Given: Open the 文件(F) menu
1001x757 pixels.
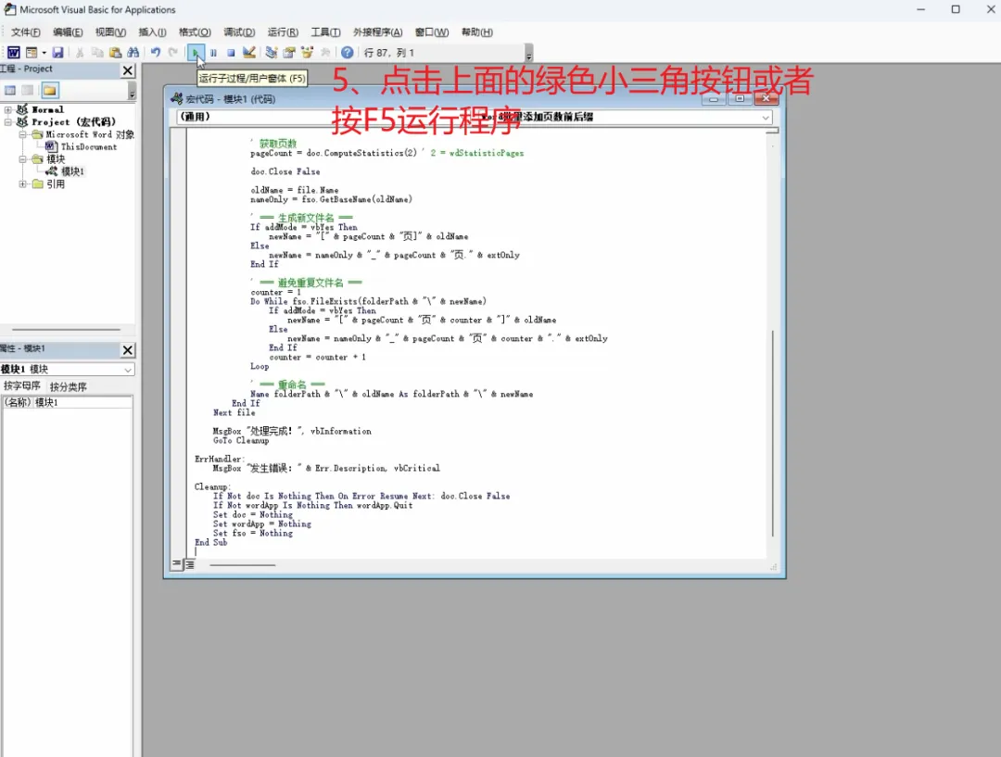Looking at the screenshot, I should tap(26, 32).
